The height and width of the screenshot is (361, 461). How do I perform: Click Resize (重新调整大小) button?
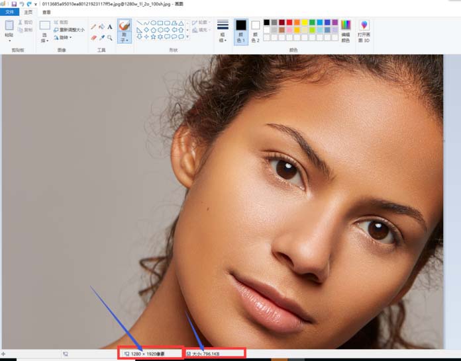[x=68, y=30]
